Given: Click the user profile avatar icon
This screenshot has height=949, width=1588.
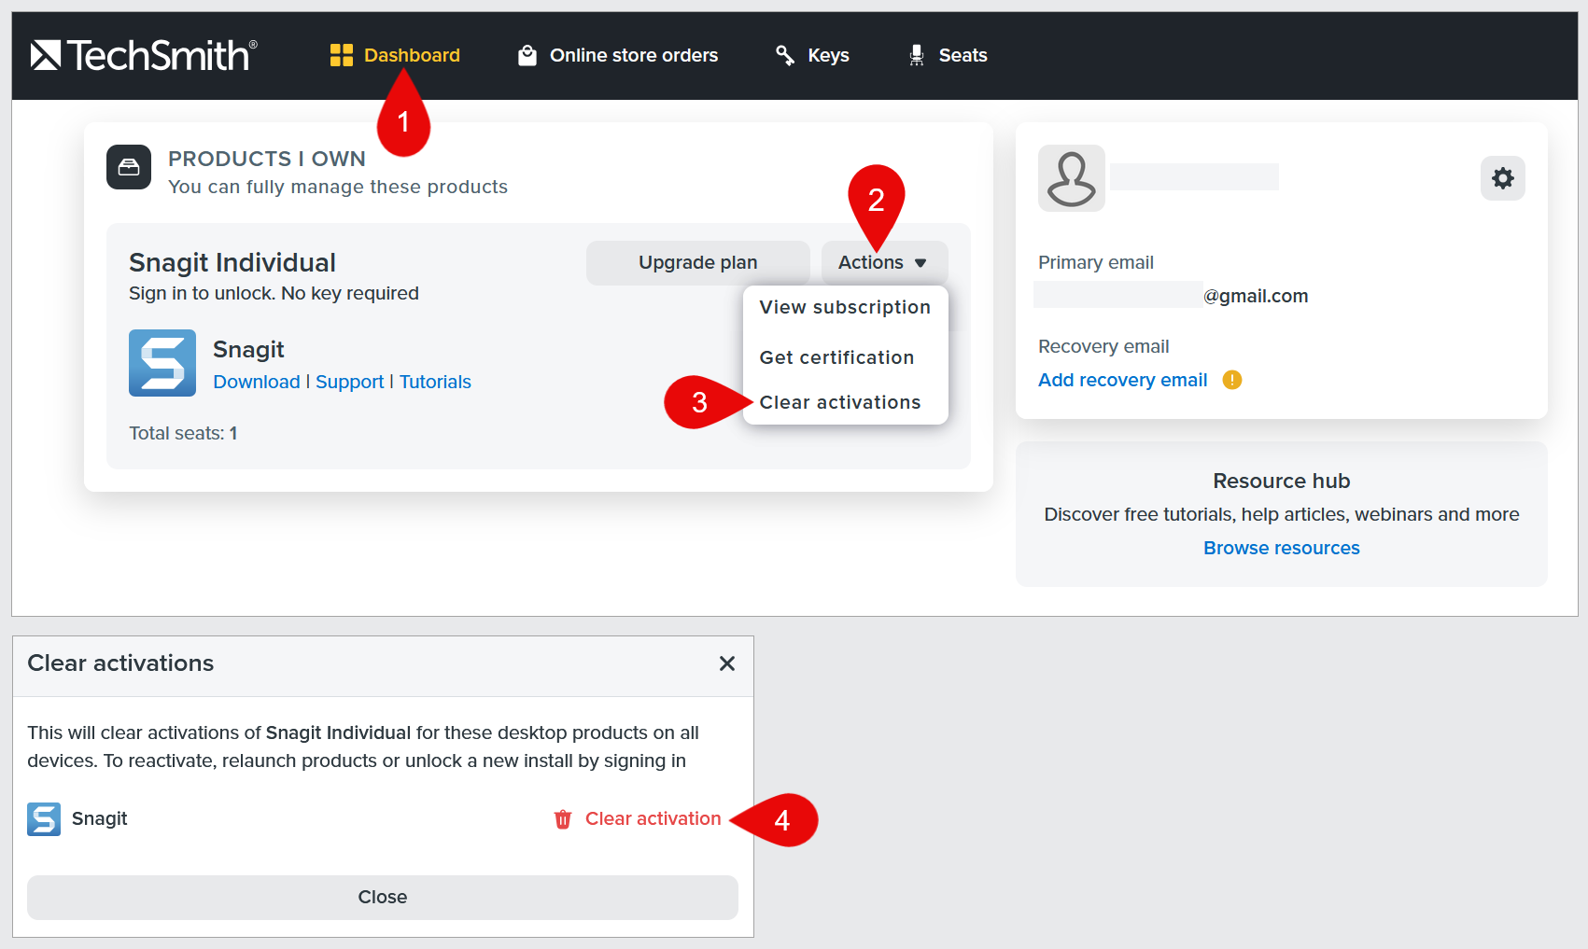Looking at the screenshot, I should click(x=1072, y=178).
